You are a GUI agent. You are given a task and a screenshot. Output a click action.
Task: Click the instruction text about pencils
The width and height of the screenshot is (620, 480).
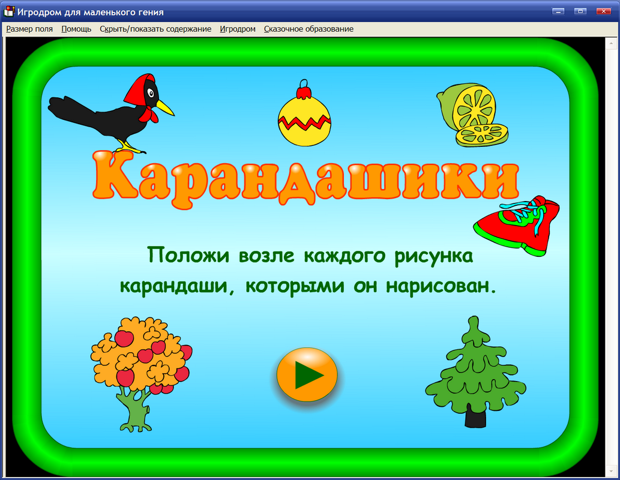tap(309, 270)
